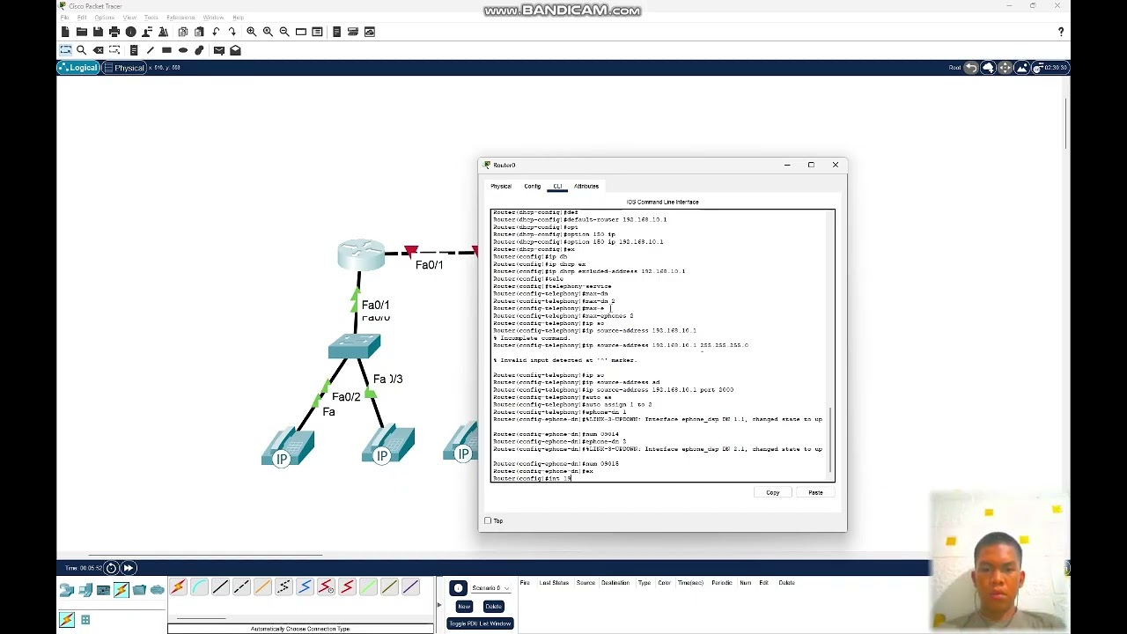The height and width of the screenshot is (634, 1127).
Task: Select the leftmost IP phone on canvas
Action: click(x=287, y=447)
